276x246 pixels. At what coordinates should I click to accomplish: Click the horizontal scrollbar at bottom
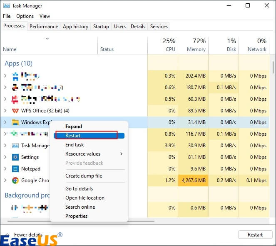81,221
